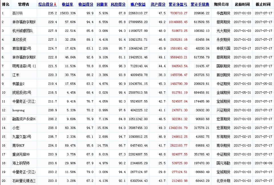Click manager name 南华RCF
This screenshot has height=185, width=274.
point(18,145)
